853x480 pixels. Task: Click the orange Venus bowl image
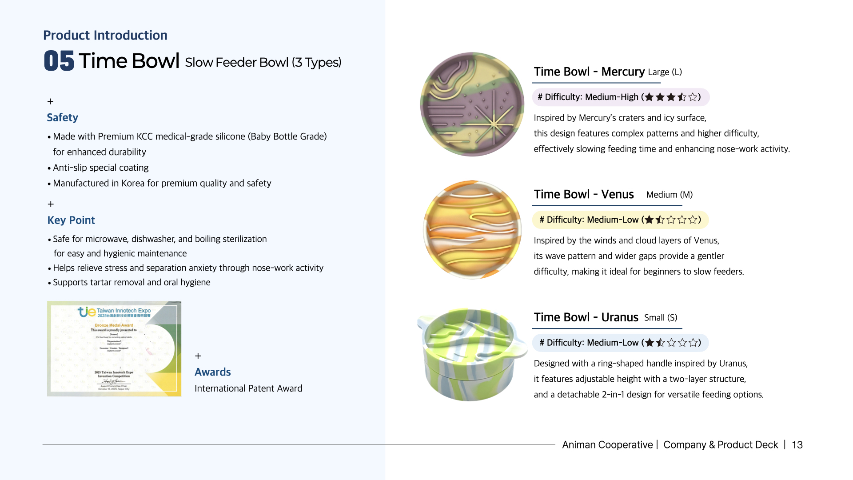tap(472, 230)
